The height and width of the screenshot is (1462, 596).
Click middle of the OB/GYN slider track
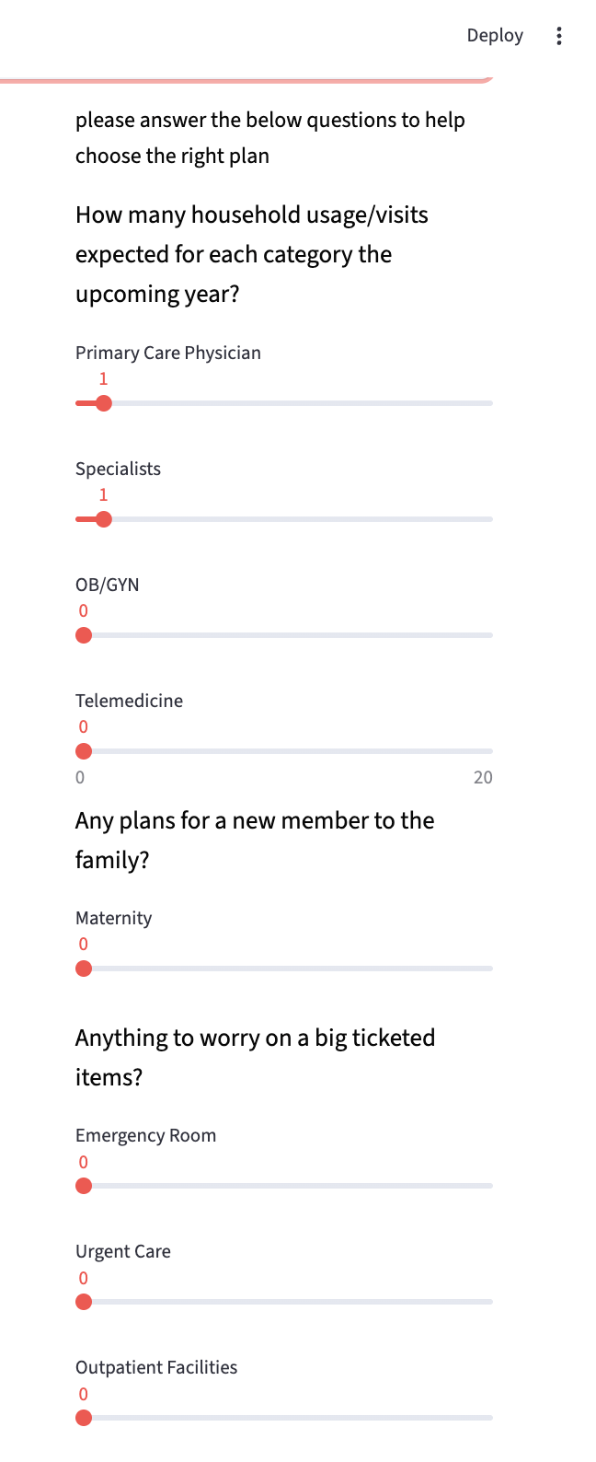tap(284, 635)
